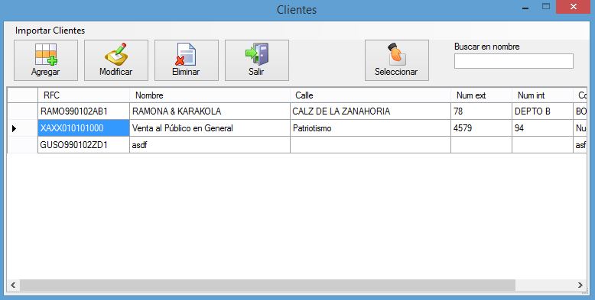Sort by the Nombre column header
Image resolution: width=595 pixels, height=300 pixels.
[x=210, y=95]
